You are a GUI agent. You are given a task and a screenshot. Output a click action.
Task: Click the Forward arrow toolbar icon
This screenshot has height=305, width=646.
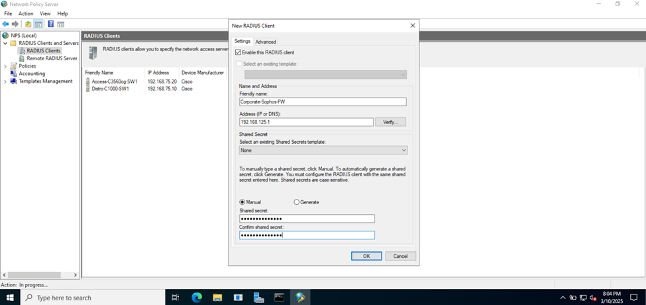tap(15, 24)
